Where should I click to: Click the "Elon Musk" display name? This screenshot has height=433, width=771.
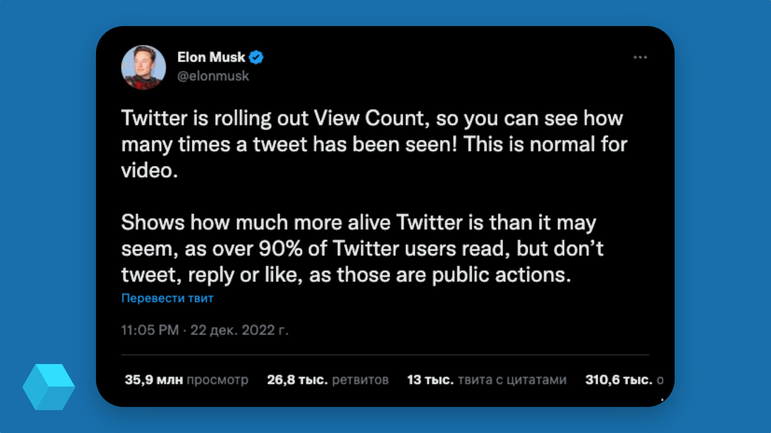coord(211,57)
